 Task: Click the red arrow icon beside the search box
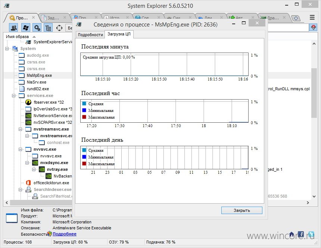[313, 28]
